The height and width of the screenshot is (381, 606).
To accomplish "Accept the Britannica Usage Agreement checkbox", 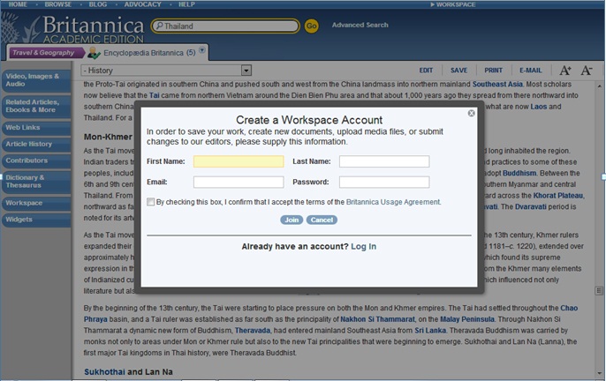I will point(150,202).
